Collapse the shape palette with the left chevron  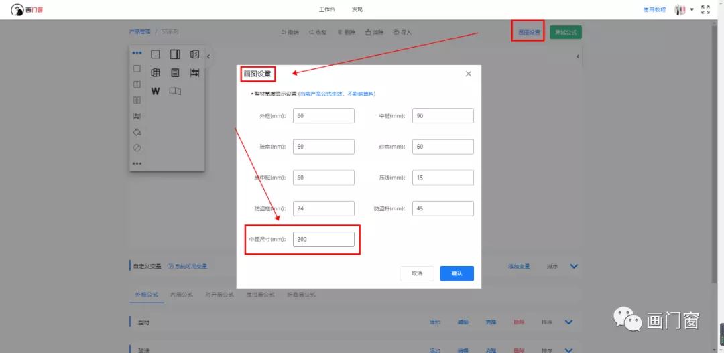click(x=208, y=56)
